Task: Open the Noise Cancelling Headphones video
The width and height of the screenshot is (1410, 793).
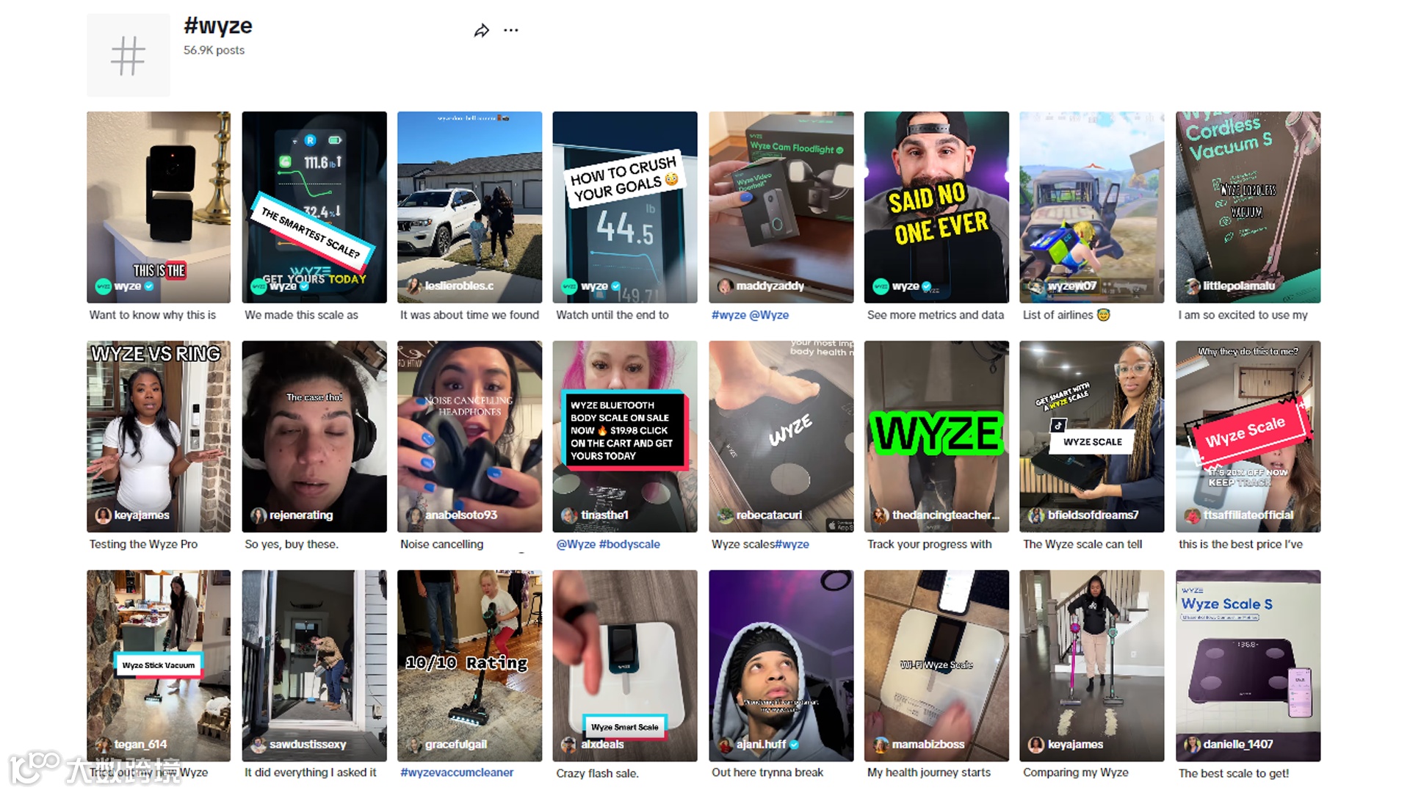Action: [x=470, y=436]
